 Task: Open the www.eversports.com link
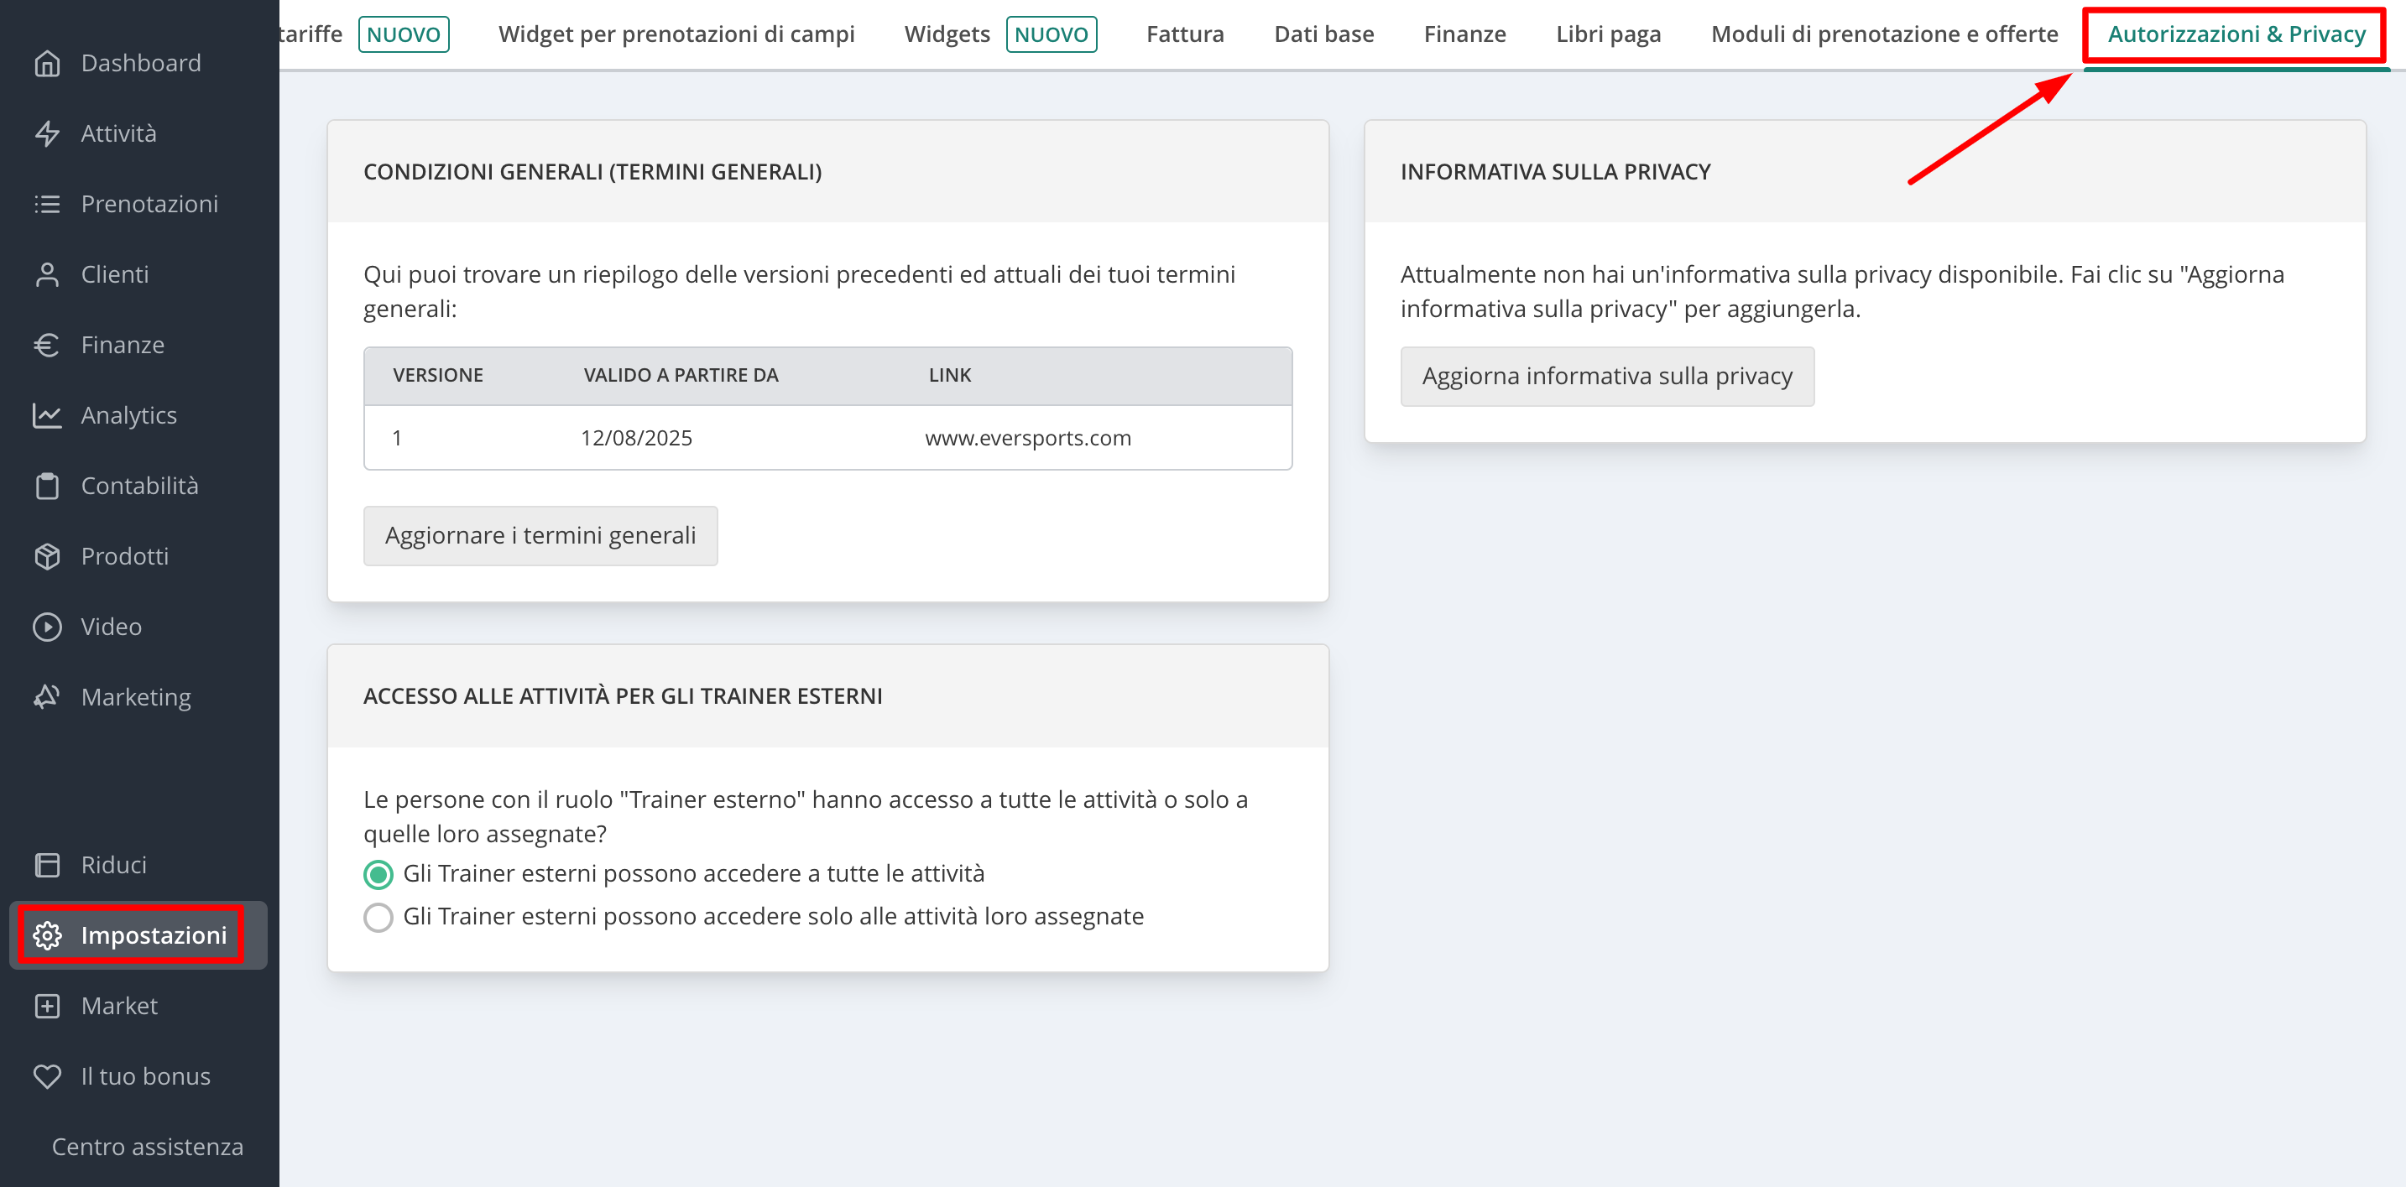[x=1027, y=438]
